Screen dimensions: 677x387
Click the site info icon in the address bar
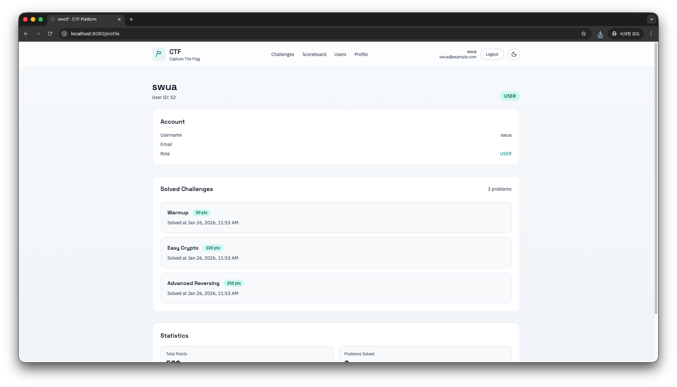coord(64,34)
